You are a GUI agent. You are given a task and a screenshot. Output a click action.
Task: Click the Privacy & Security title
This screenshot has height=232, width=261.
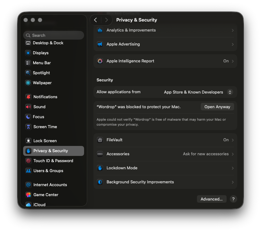click(x=137, y=20)
